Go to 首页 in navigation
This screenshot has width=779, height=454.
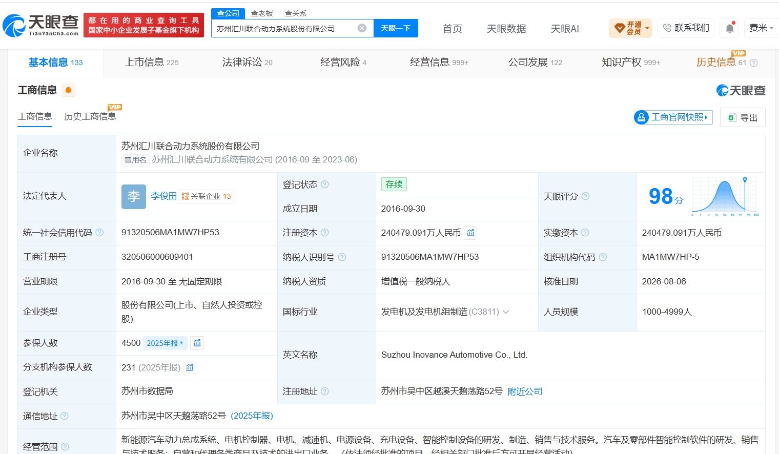pyautogui.click(x=452, y=29)
